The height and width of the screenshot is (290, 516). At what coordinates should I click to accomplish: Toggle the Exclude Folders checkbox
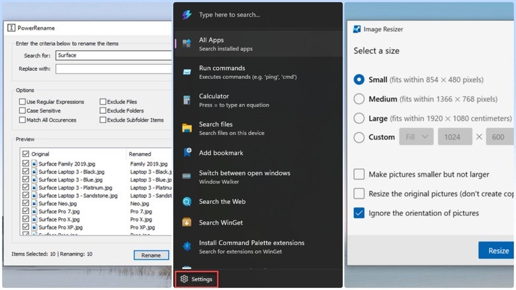(x=103, y=111)
